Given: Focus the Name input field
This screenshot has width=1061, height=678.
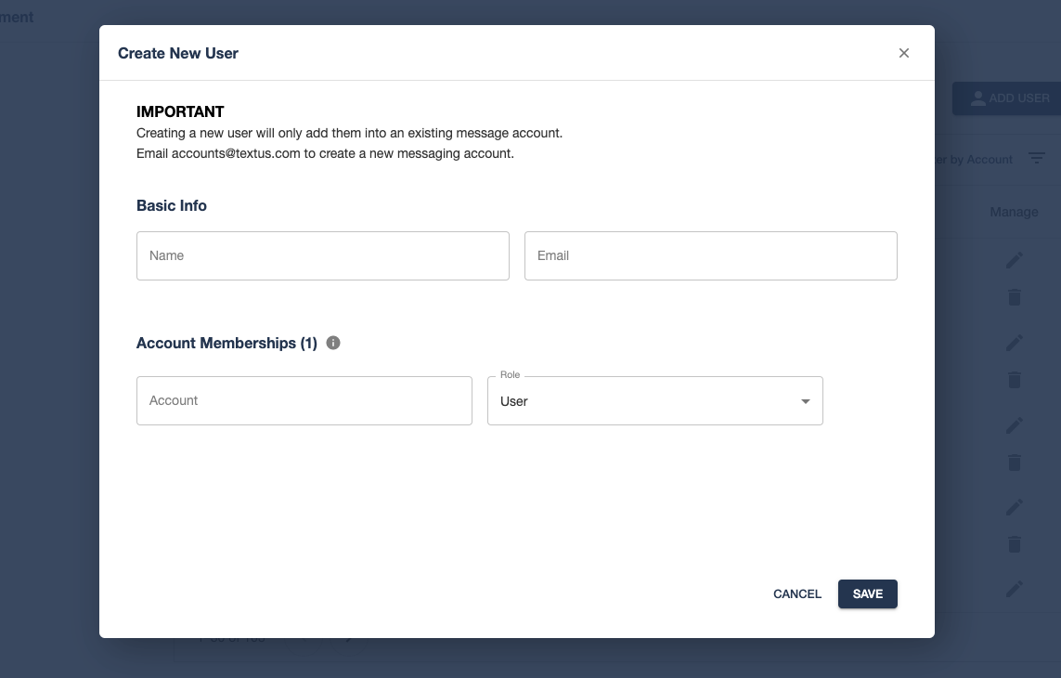Looking at the screenshot, I should click(x=322, y=255).
